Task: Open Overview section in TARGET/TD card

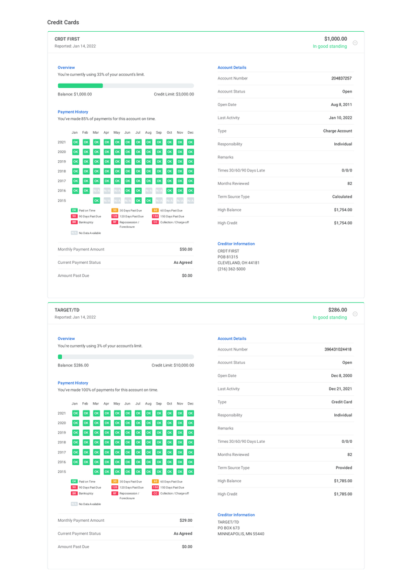Action: pos(66,339)
